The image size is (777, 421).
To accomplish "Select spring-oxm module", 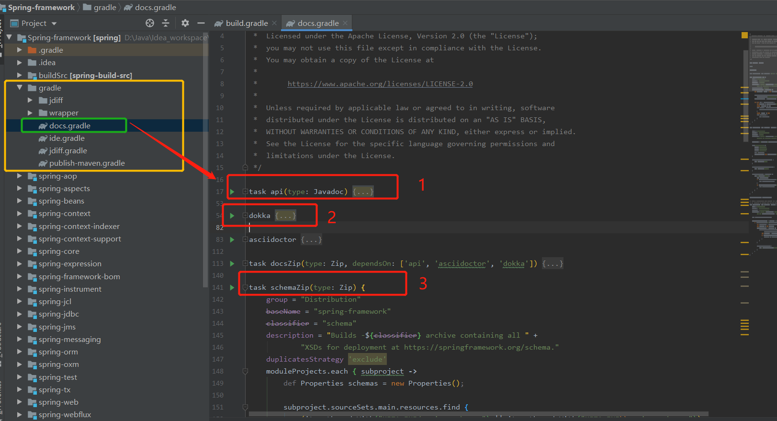I will [x=58, y=364].
